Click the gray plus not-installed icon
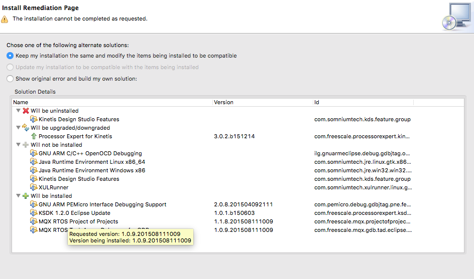Screen dimensions: 474x279 coord(26,145)
